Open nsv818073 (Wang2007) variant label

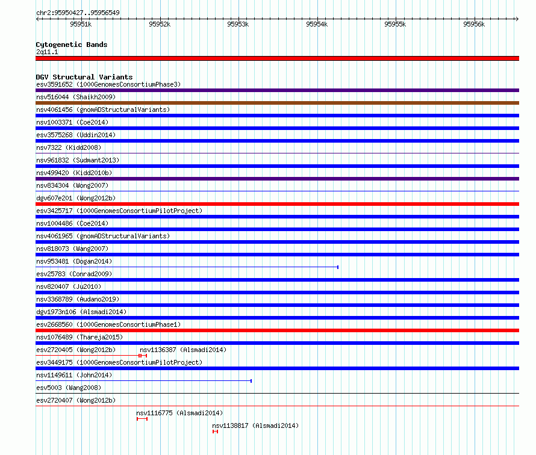click(x=72, y=249)
